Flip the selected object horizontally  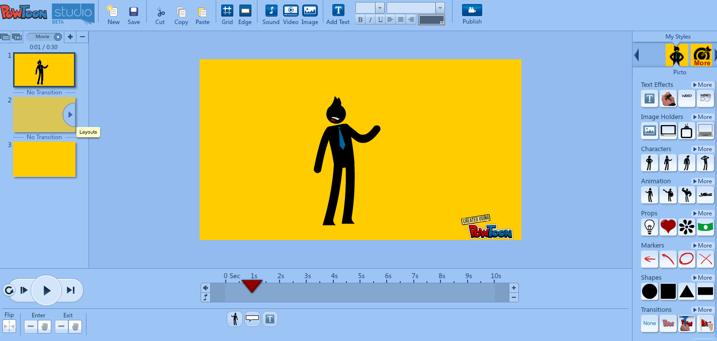click(9, 326)
